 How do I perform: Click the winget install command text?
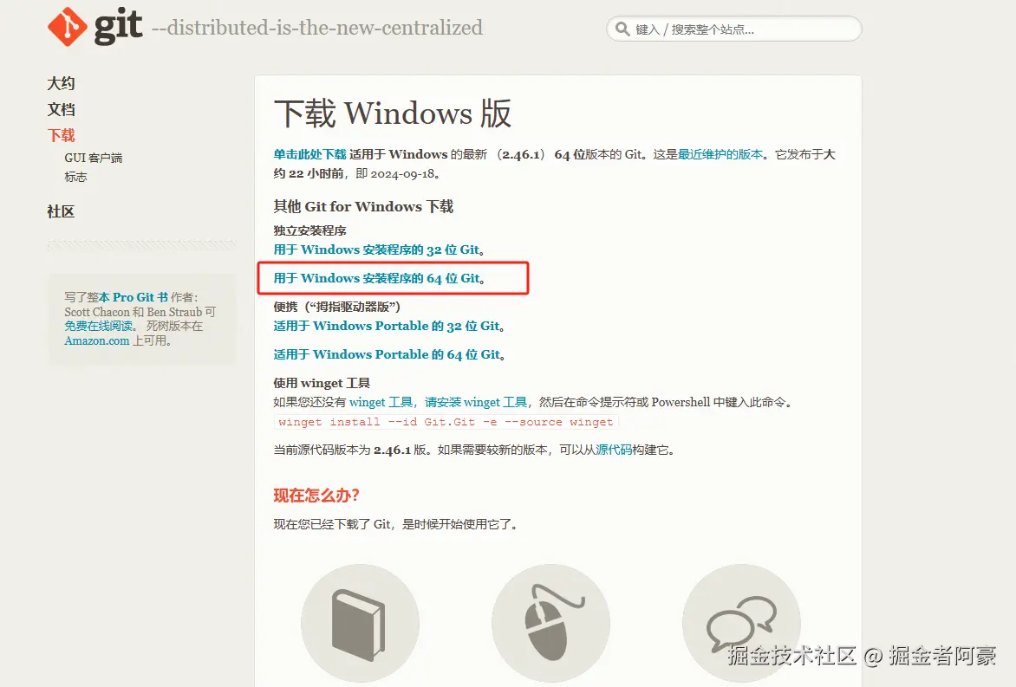pos(446,422)
